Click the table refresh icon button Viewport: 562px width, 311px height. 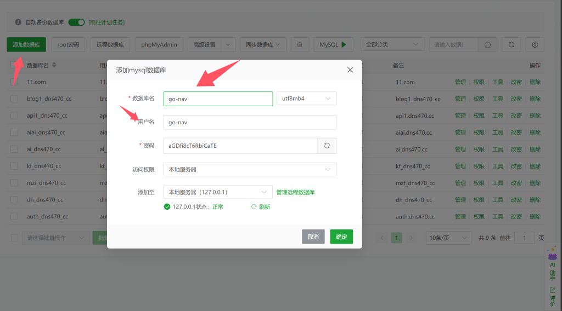coord(512,45)
